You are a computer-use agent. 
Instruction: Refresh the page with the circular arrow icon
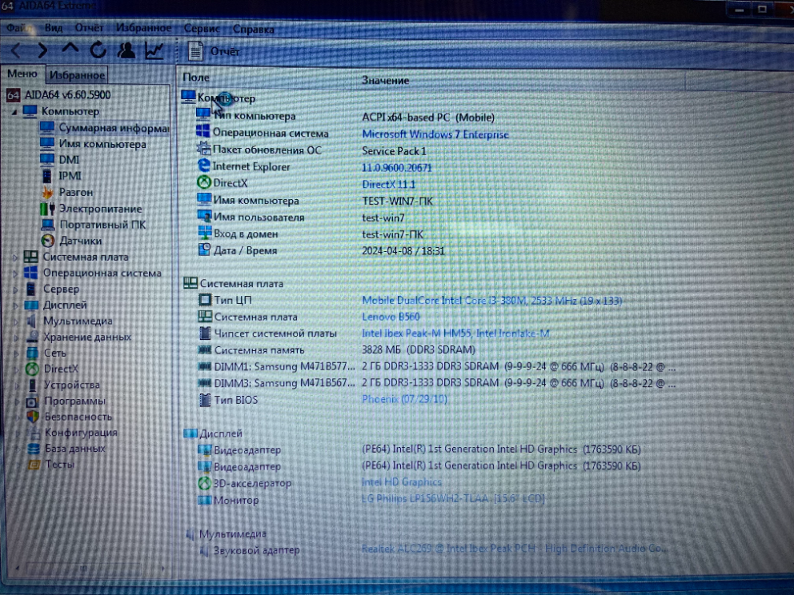pos(98,50)
